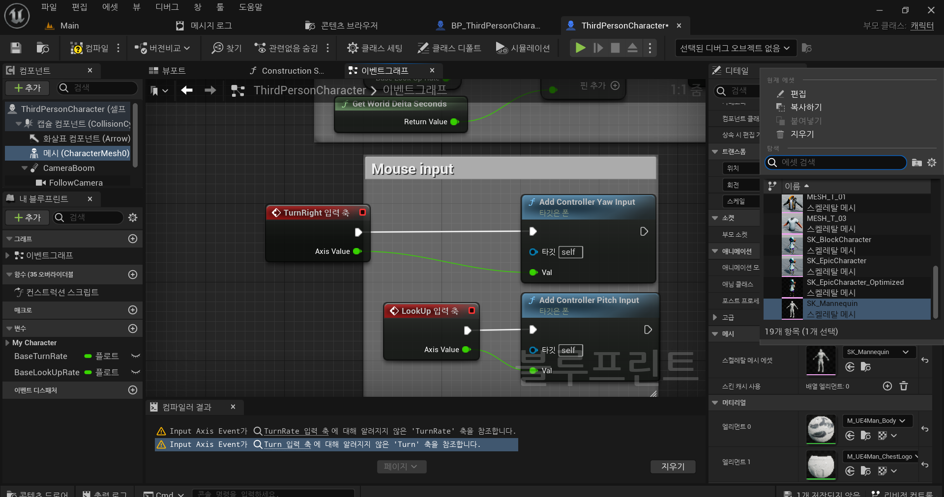Expand the My Character variable category
This screenshot has width=944, height=497.
[7, 343]
